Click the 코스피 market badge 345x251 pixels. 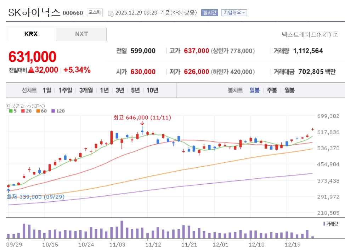tap(95, 13)
